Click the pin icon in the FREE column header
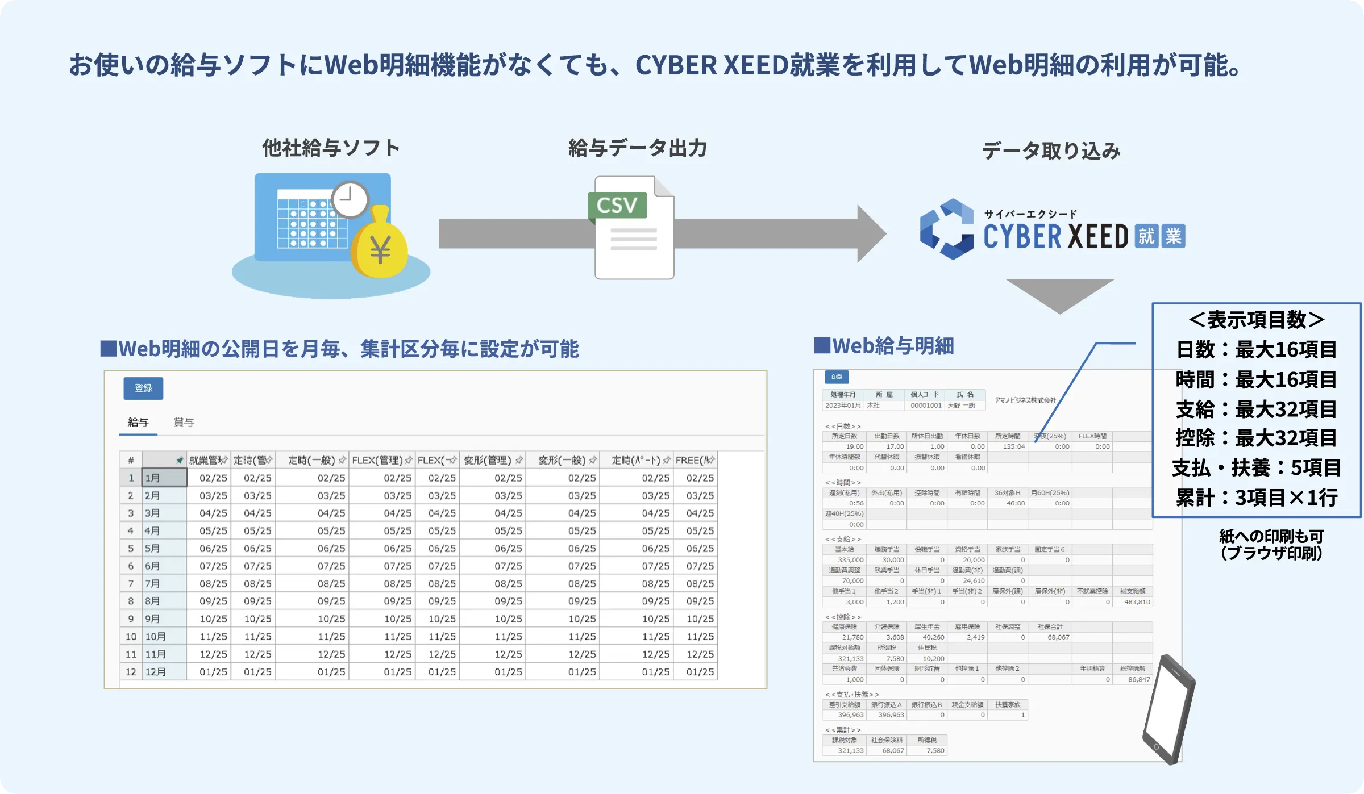Viewport: 1364px width, 794px height. point(710,460)
